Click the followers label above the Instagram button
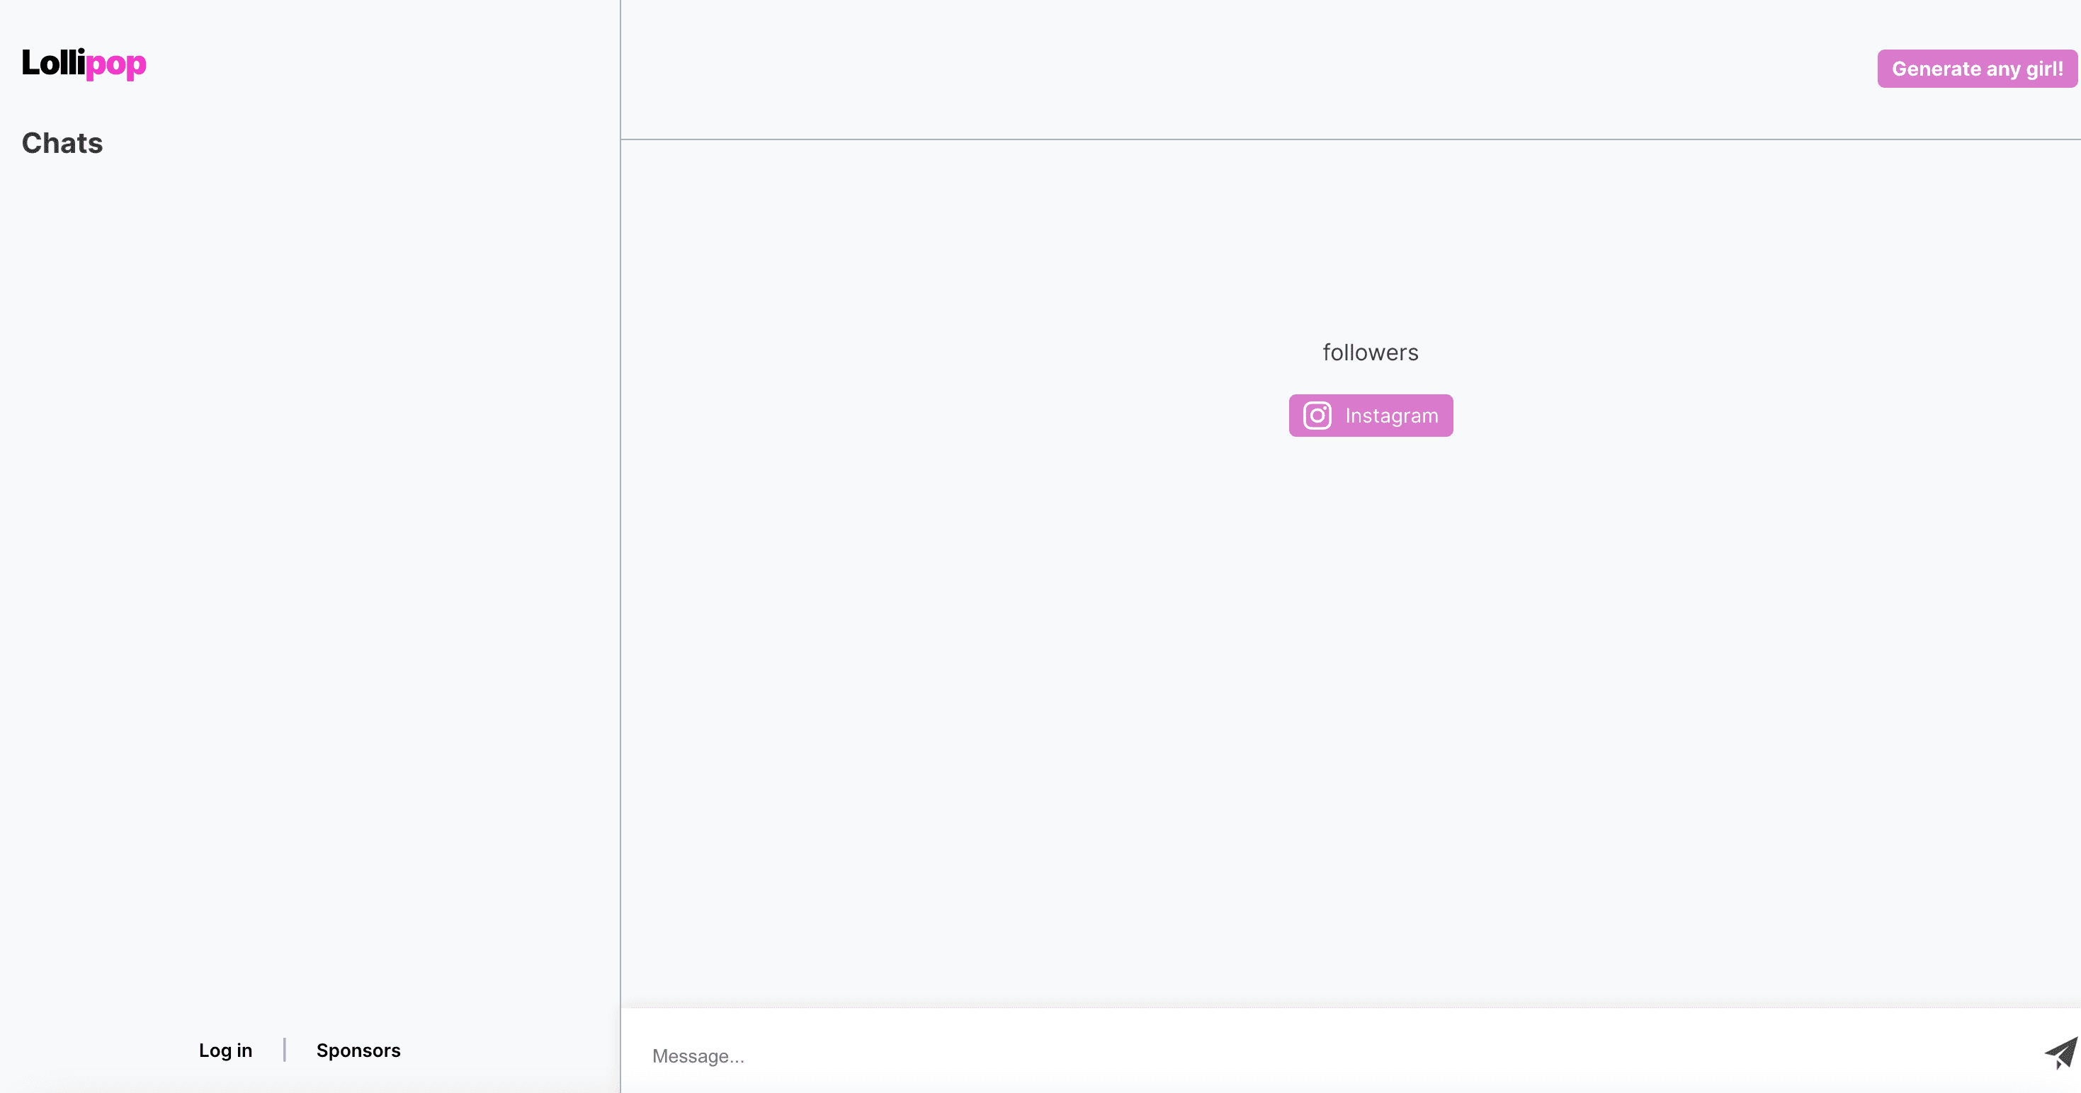This screenshot has width=2081, height=1093. point(1369,351)
